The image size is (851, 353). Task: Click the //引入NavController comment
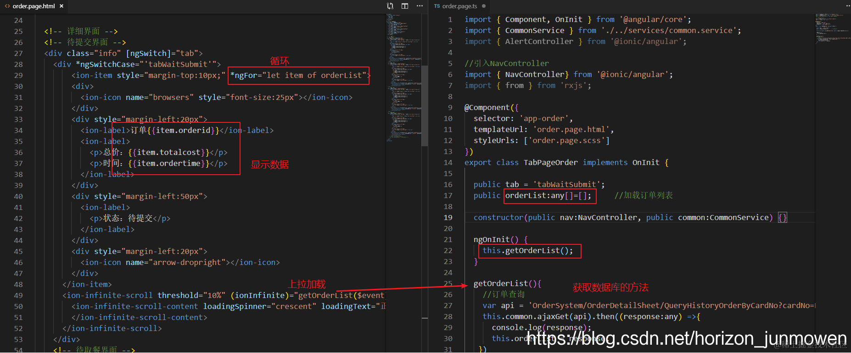coord(507,63)
